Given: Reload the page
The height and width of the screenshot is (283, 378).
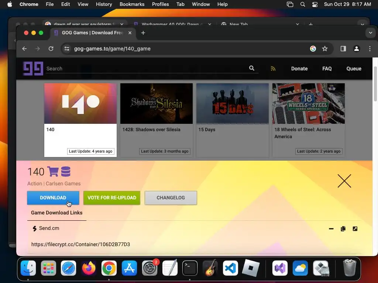Looking at the screenshot, I should pos(51,49).
